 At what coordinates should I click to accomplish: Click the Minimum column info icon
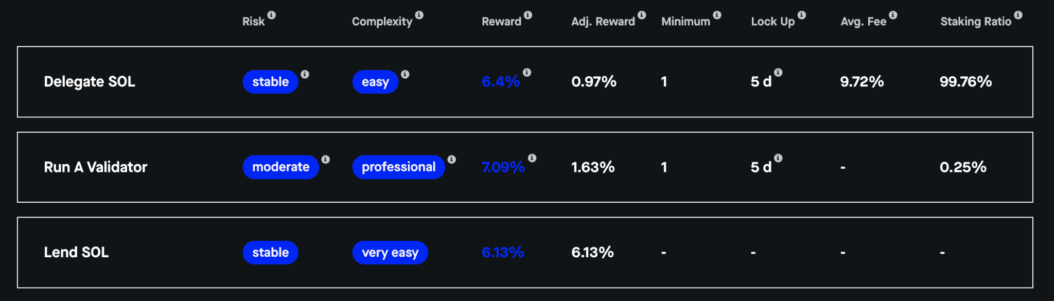coord(717,15)
